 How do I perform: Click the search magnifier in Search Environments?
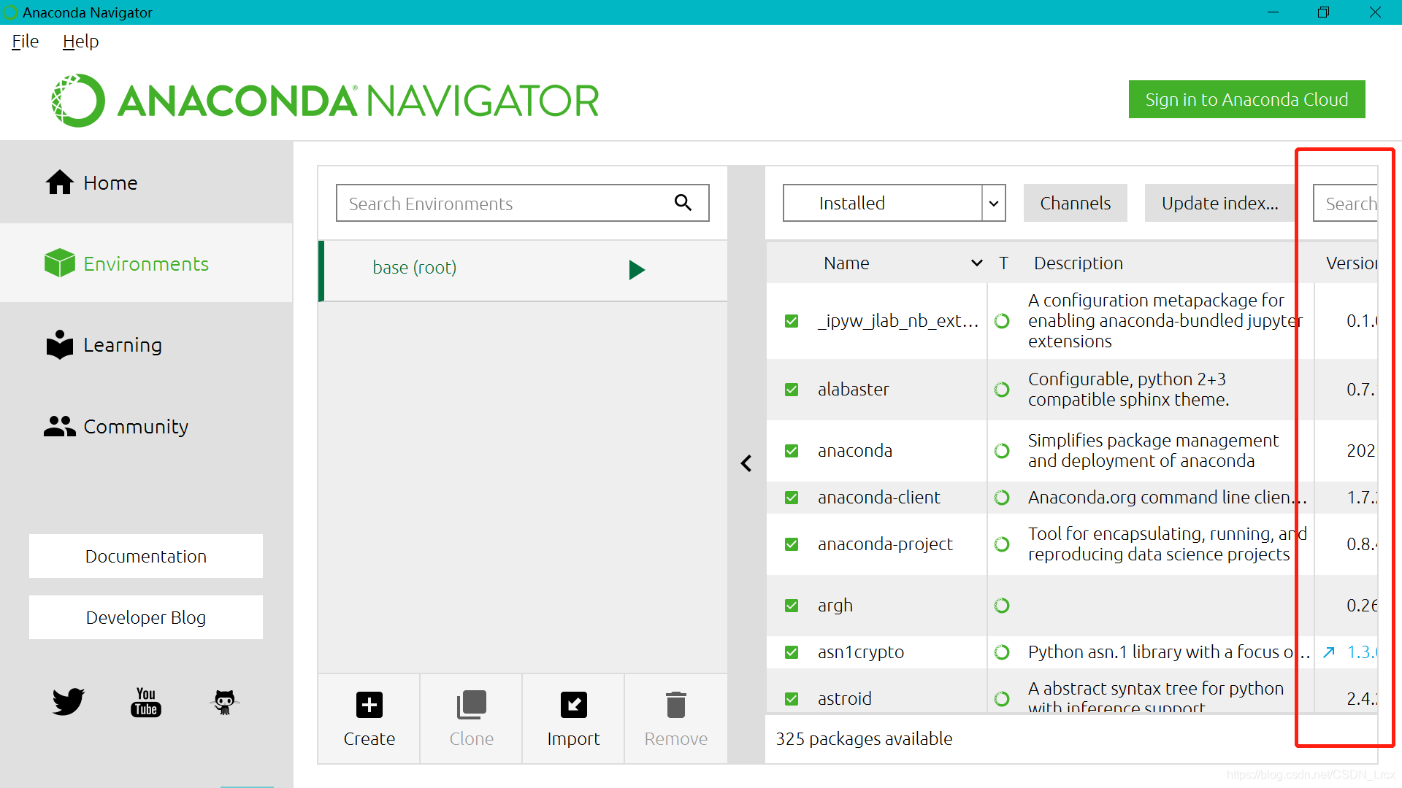click(x=683, y=202)
